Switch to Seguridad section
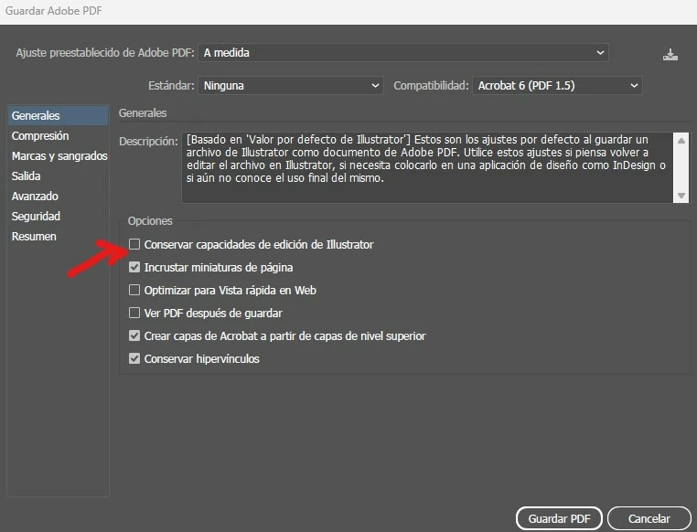Image resolution: width=697 pixels, height=532 pixels. tap(58, 217)
